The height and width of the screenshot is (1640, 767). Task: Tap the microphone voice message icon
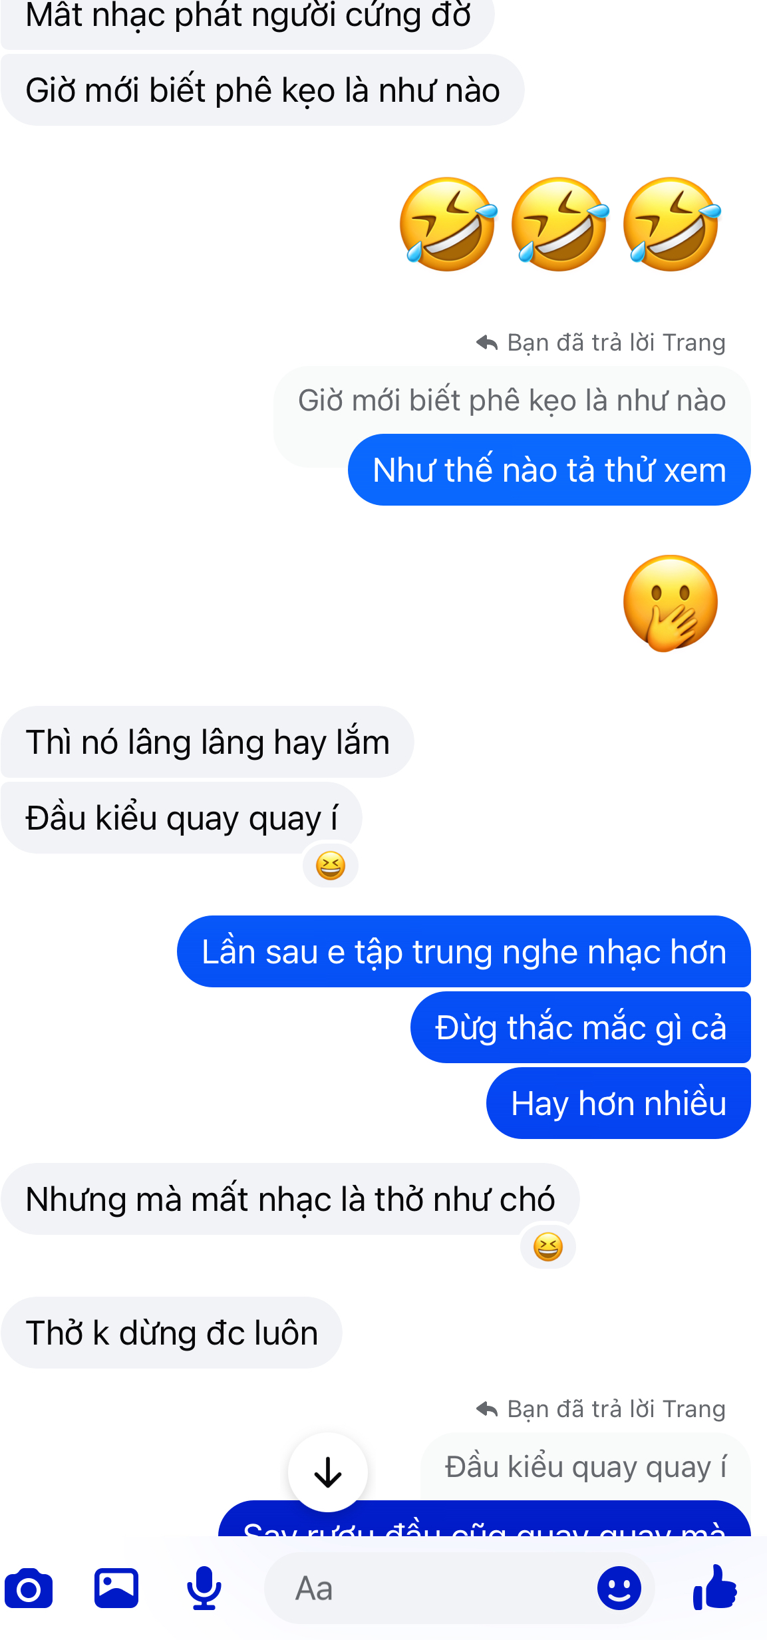[x=204, y=1588]
